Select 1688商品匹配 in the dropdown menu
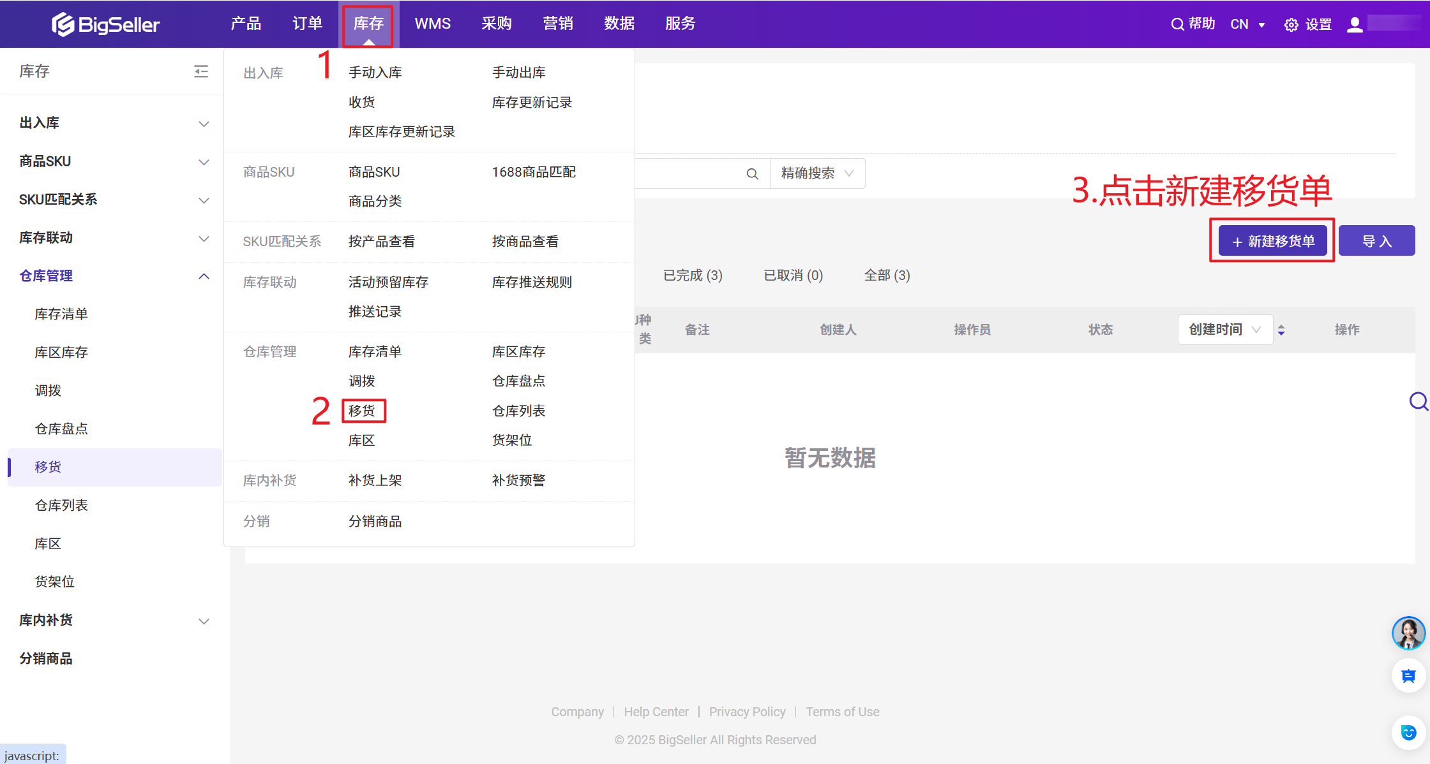The image size is (1430, 764). 534,172
